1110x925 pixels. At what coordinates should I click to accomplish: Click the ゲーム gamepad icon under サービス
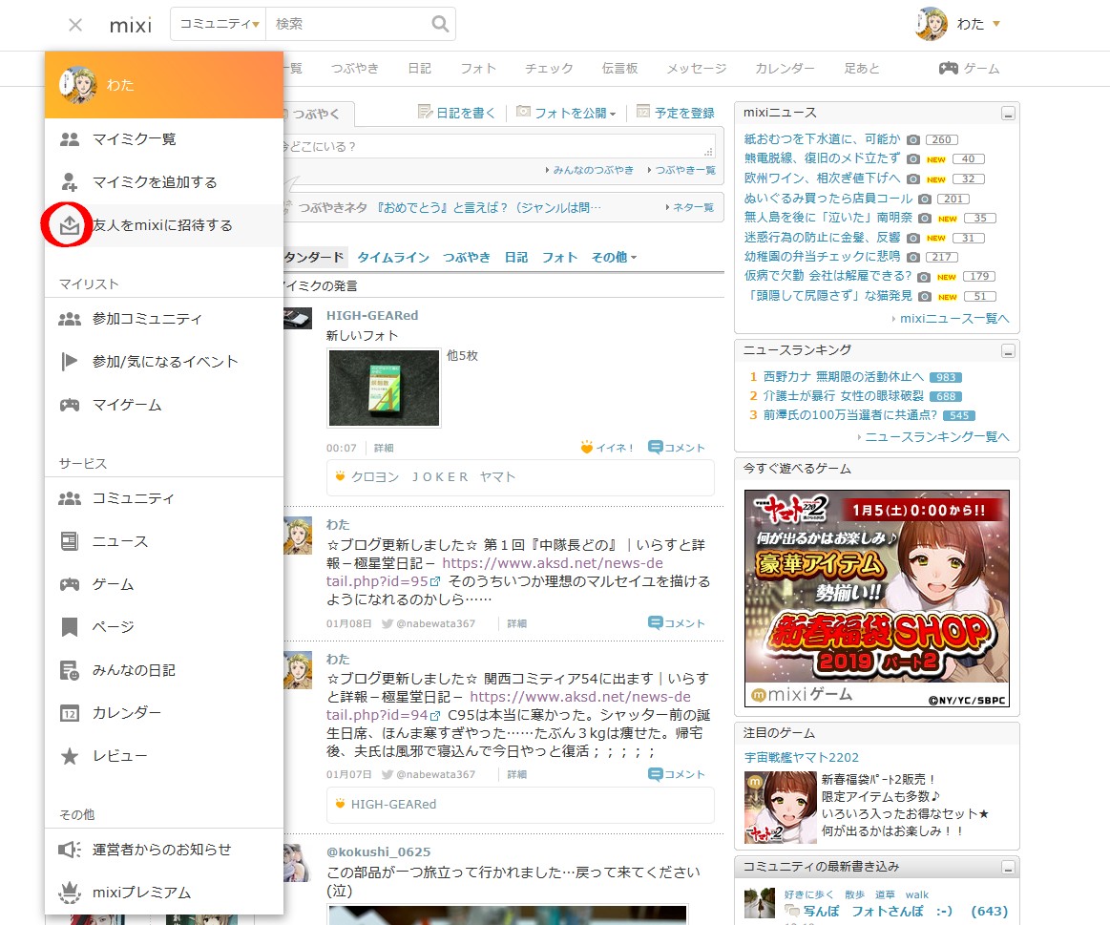(70, 584)
